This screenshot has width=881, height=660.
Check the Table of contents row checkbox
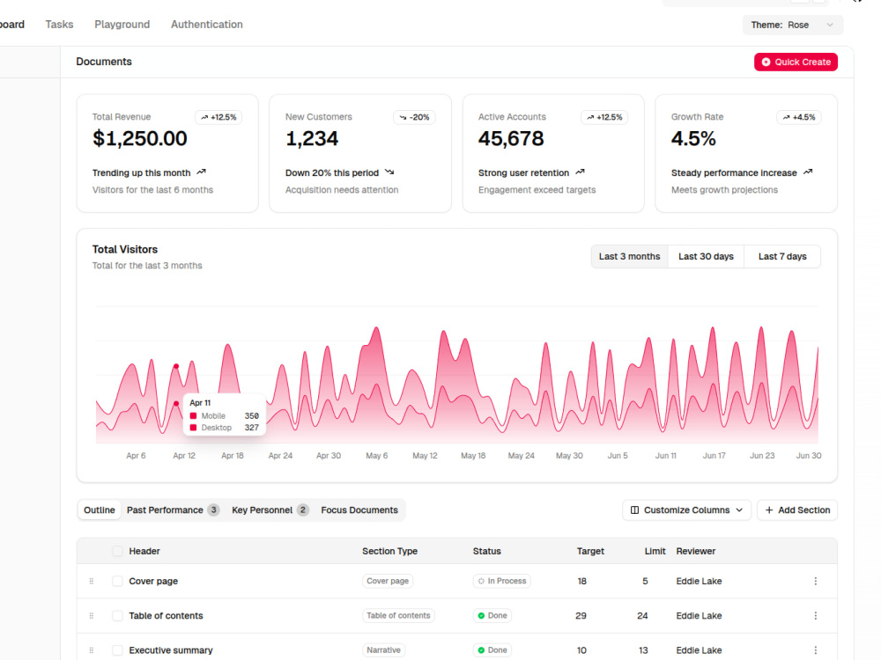pos(117,616)
